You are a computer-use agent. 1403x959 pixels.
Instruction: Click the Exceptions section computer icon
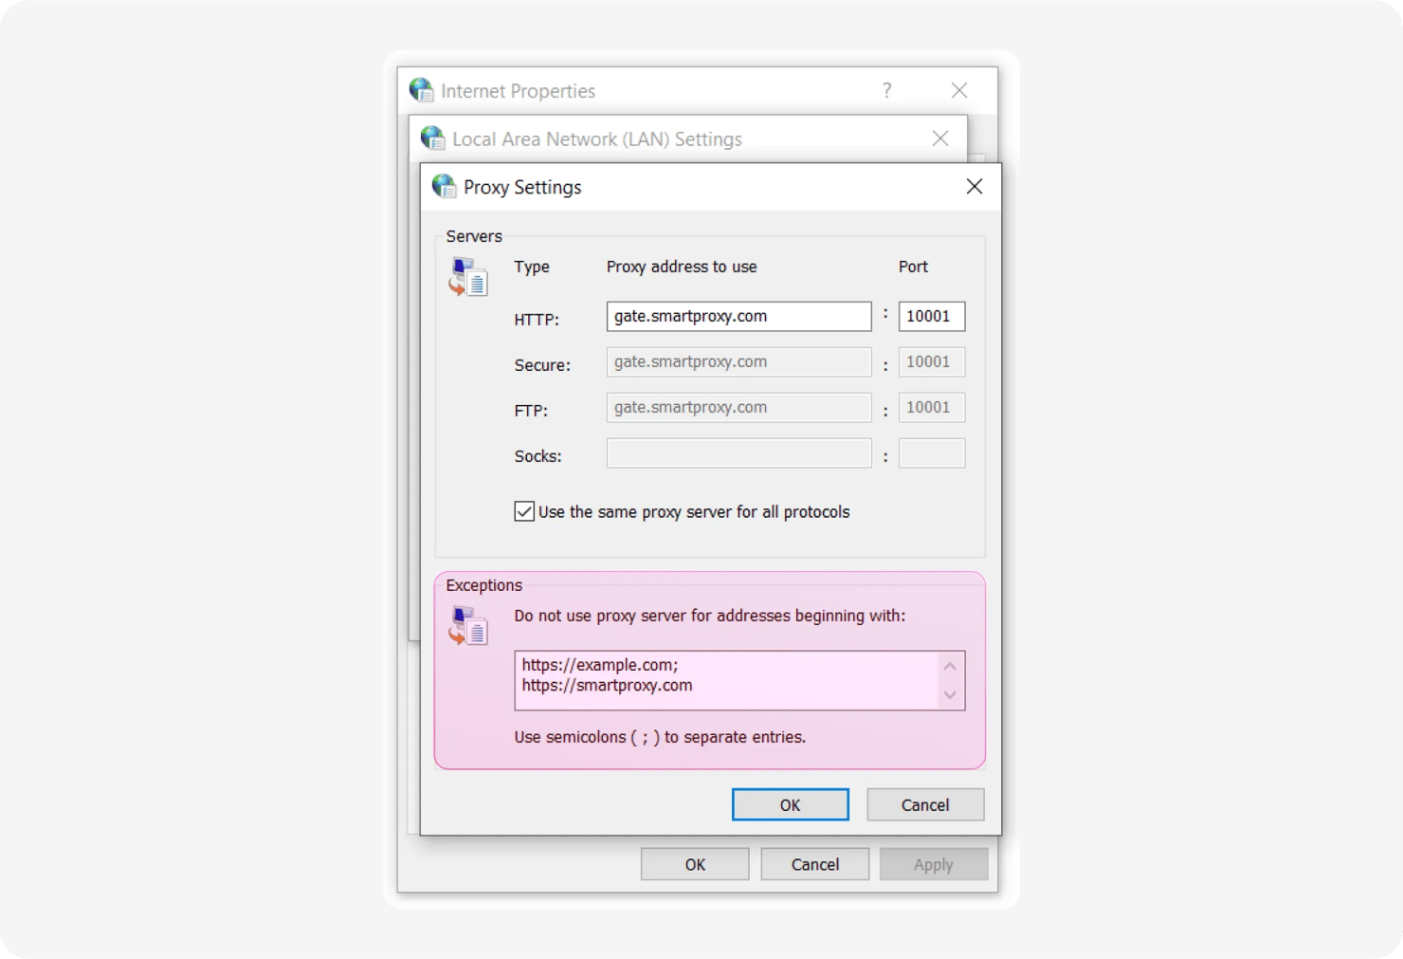(467, 626)
